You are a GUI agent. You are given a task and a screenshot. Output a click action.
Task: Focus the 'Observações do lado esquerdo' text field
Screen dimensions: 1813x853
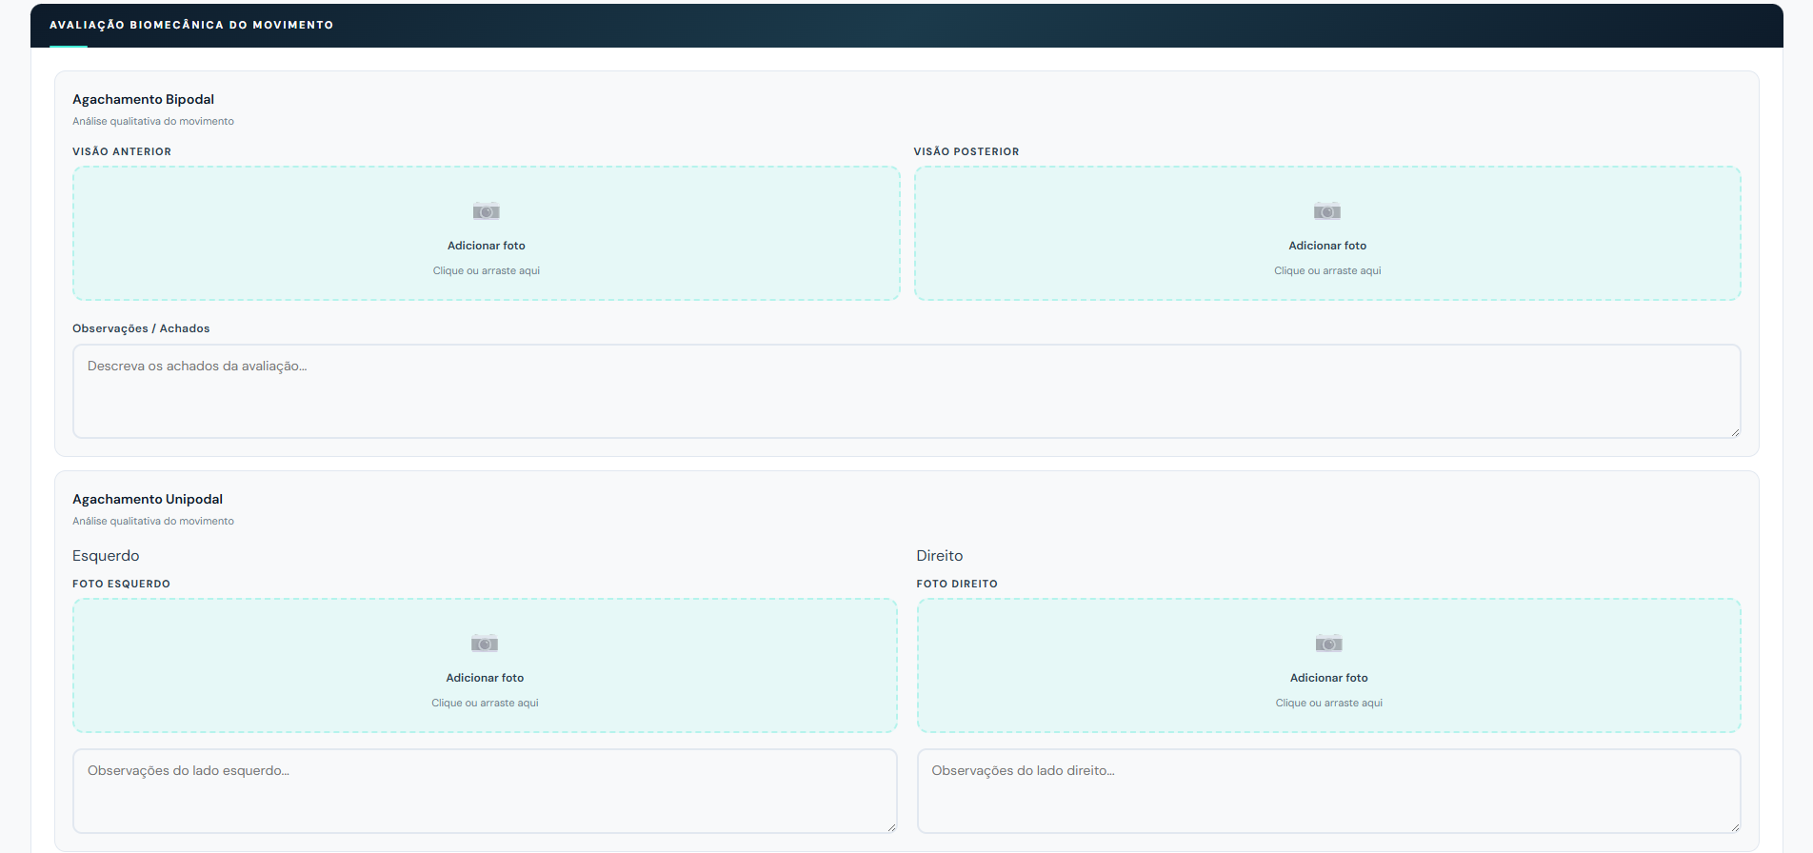[484, 790]
